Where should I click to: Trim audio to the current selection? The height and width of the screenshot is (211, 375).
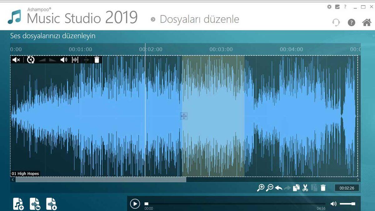tap(75, 60)
